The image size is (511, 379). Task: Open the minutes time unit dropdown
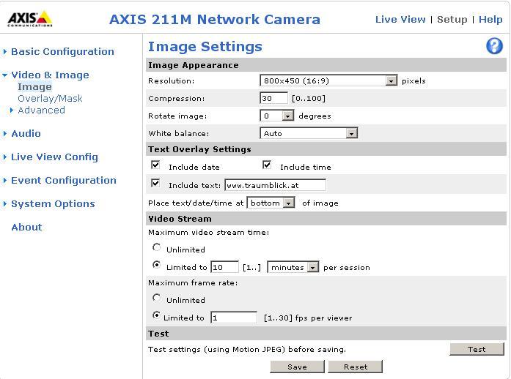click(x=293, y=267)
